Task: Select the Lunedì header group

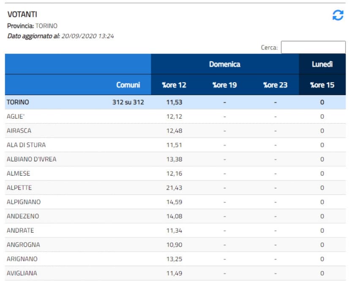Action: (322, 64)
